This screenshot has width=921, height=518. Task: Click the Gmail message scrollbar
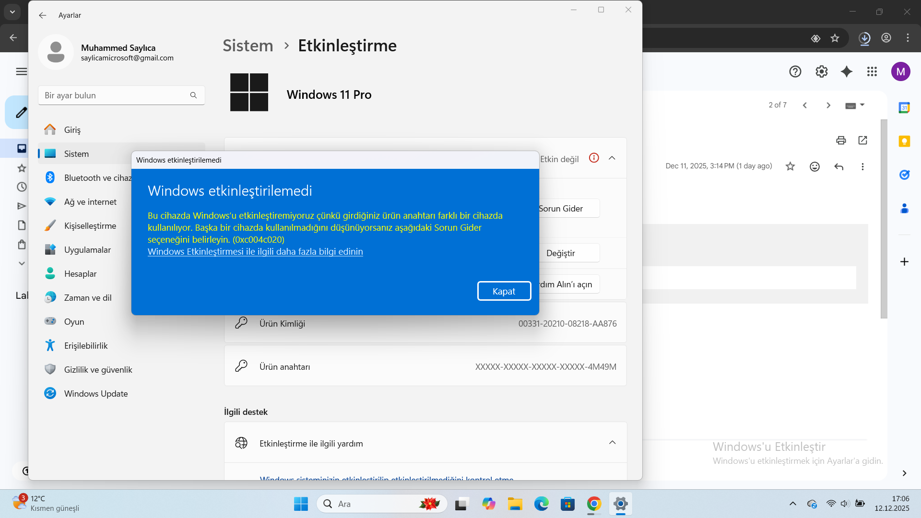[x=884, y=219]
